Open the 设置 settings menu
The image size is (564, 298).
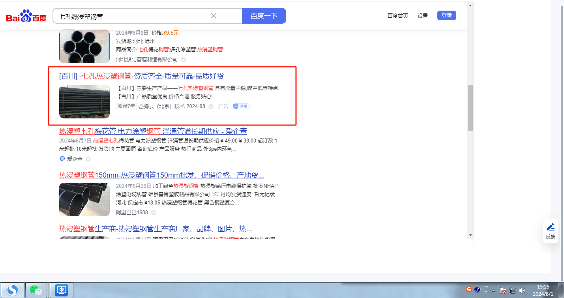pyautogui.click(x=423, y=16)
